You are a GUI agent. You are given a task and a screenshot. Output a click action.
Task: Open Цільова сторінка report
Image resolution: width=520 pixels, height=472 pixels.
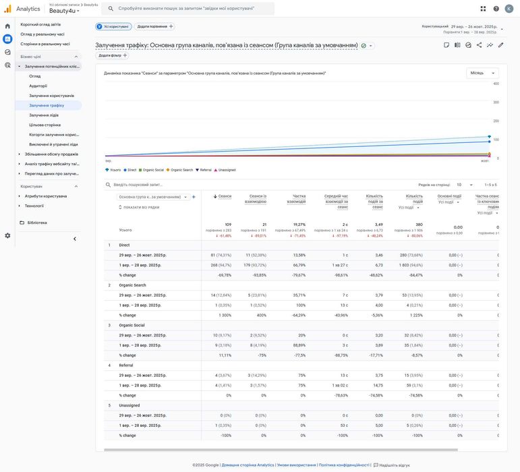click(45, 125)
